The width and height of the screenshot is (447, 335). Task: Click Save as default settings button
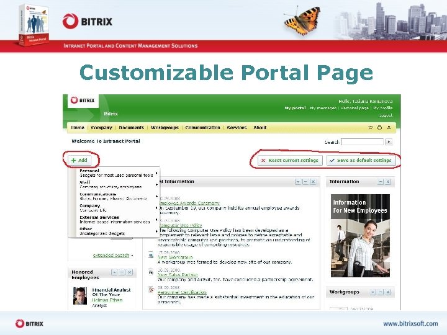point(361,161)
